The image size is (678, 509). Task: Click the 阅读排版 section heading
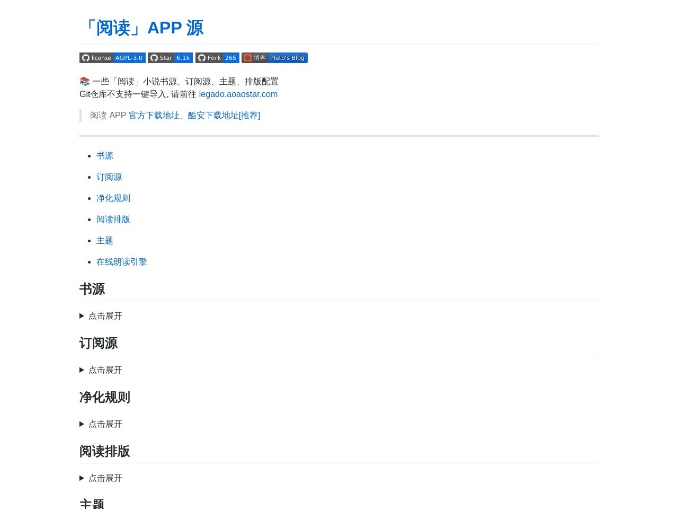[105, 451]
